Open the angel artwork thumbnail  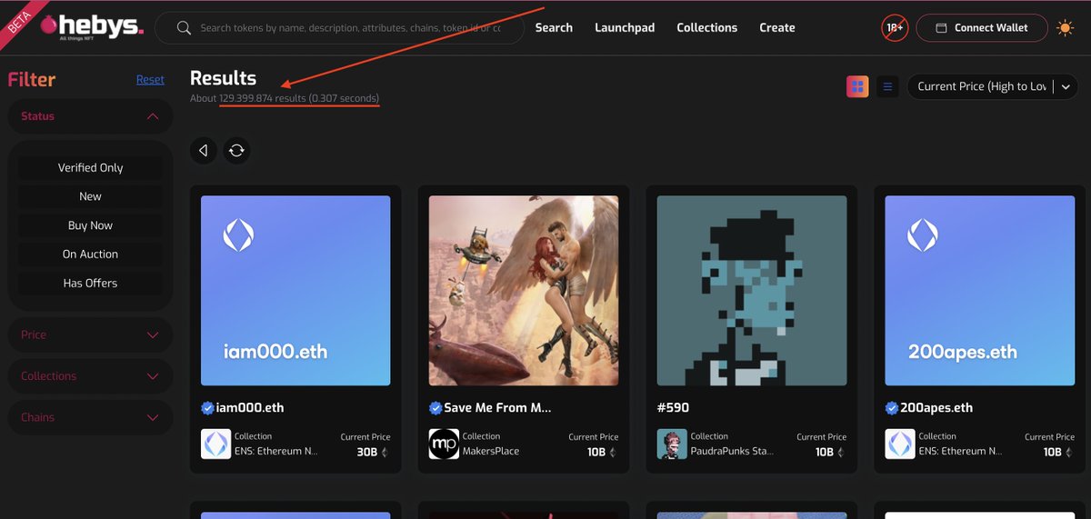click(x=524, y=291)
